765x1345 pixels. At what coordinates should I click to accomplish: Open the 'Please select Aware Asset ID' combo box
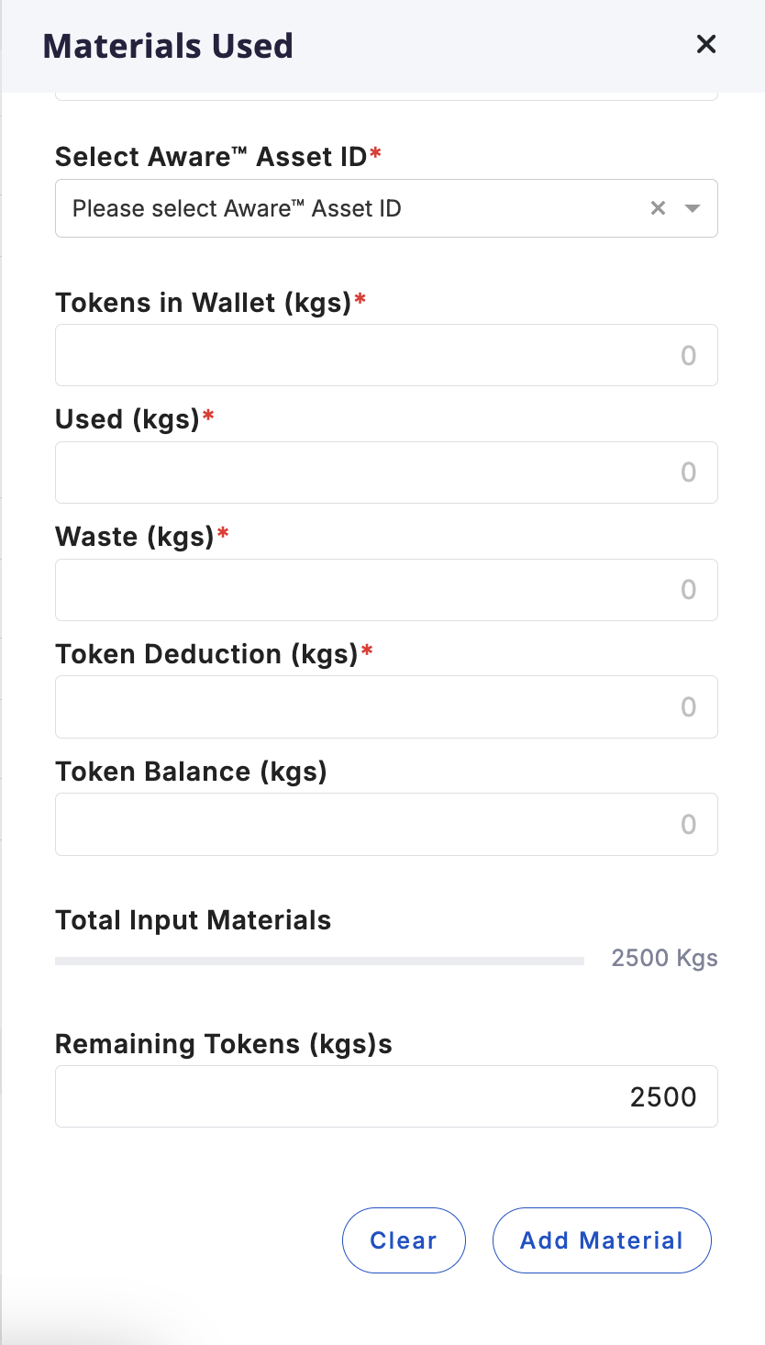349,208
